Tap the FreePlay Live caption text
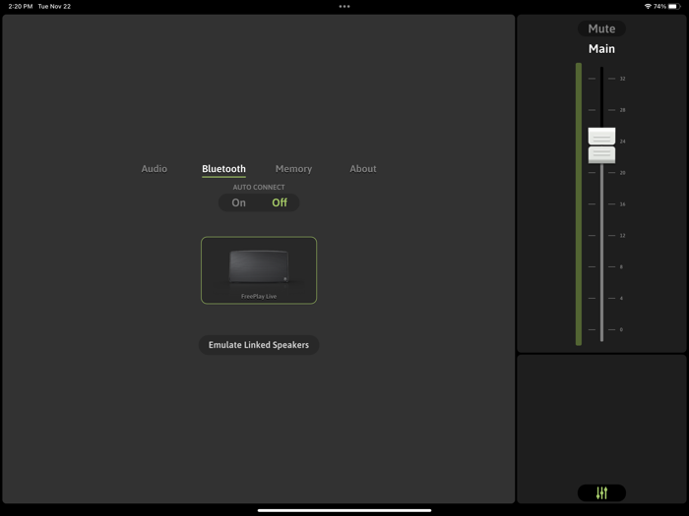The height and width of the screenshot is (516, 689). point(259,297)
